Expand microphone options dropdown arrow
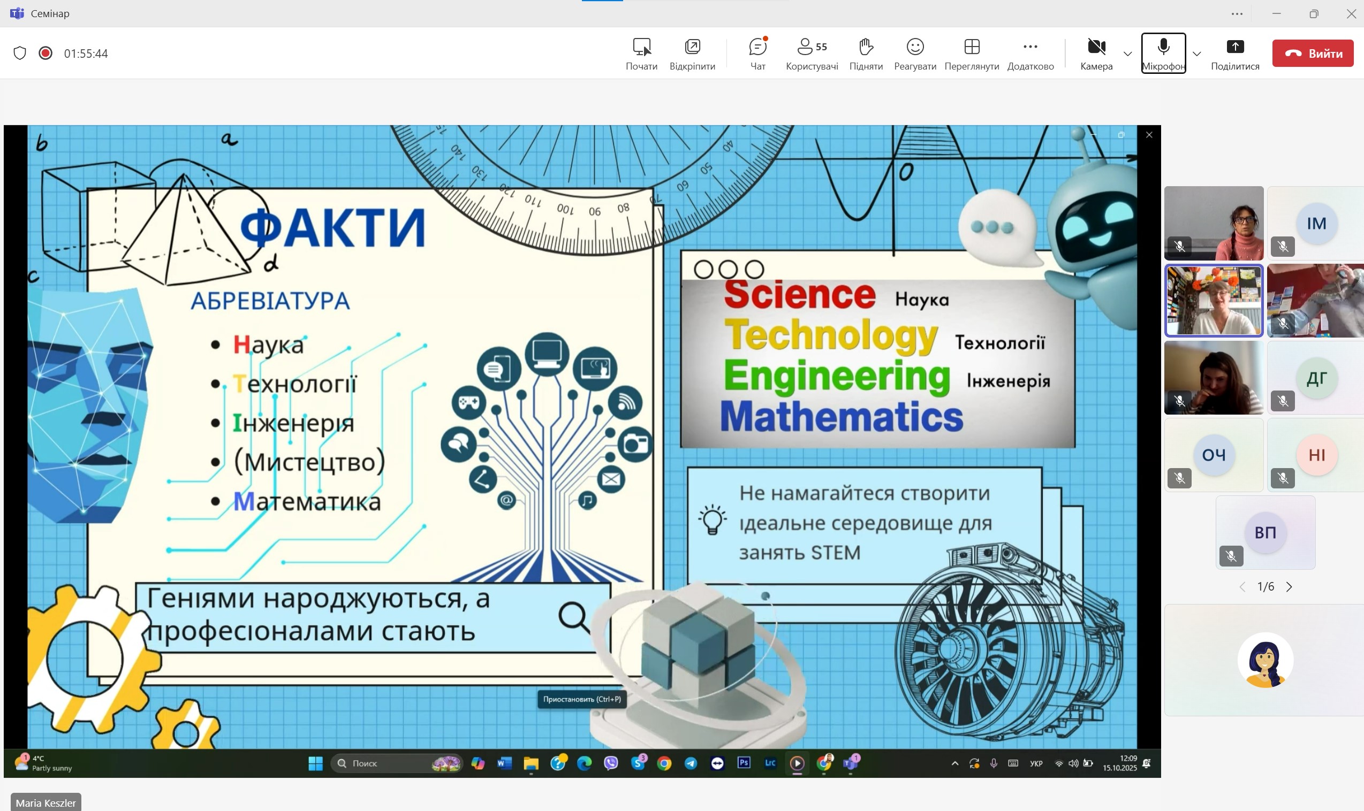Screen dimensions: 1364x811 tap(1196, 53)
